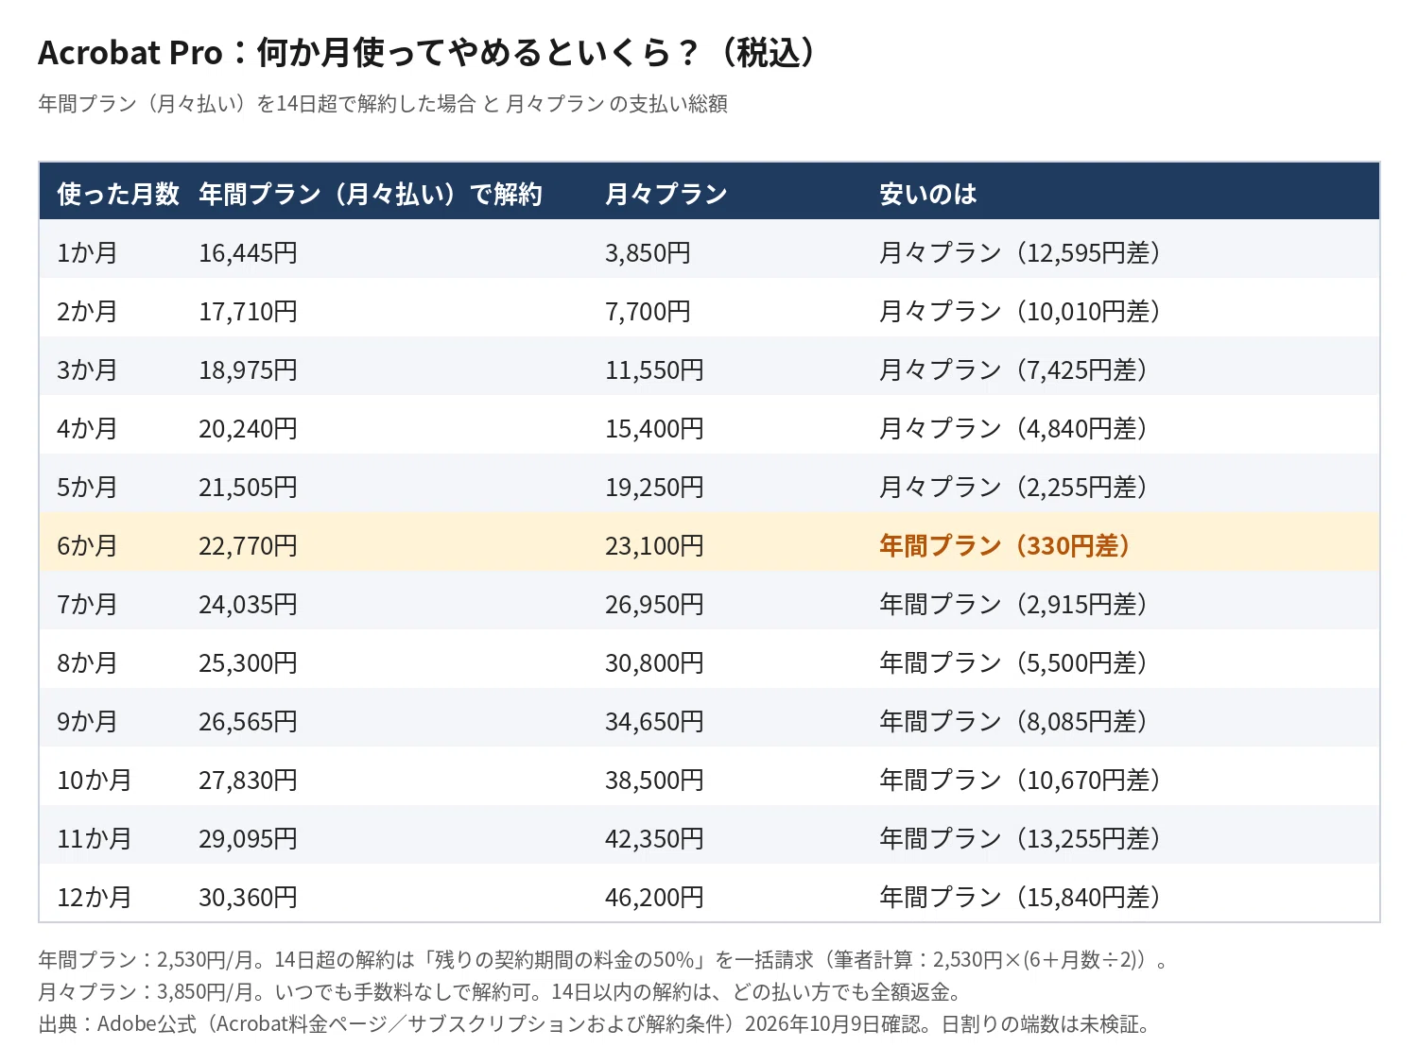Click the 月々プラン column header

pyautogui.click(x=666, y=194)
